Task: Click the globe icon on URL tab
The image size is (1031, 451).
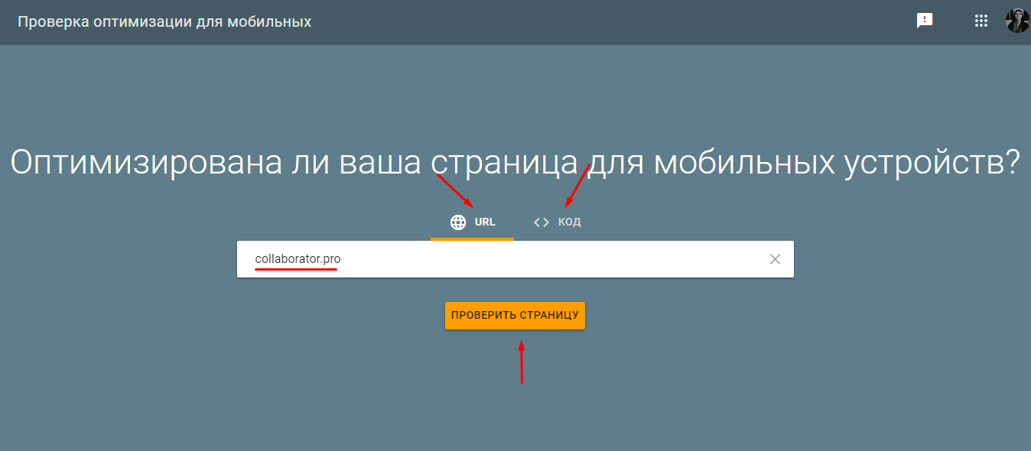Action: (x=458, y=222)
